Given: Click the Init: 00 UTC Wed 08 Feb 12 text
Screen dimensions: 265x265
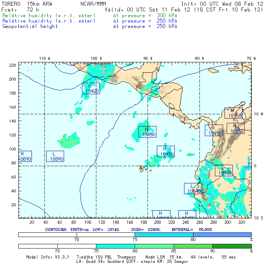Looking at the screenshot, I should coord(222,4).
